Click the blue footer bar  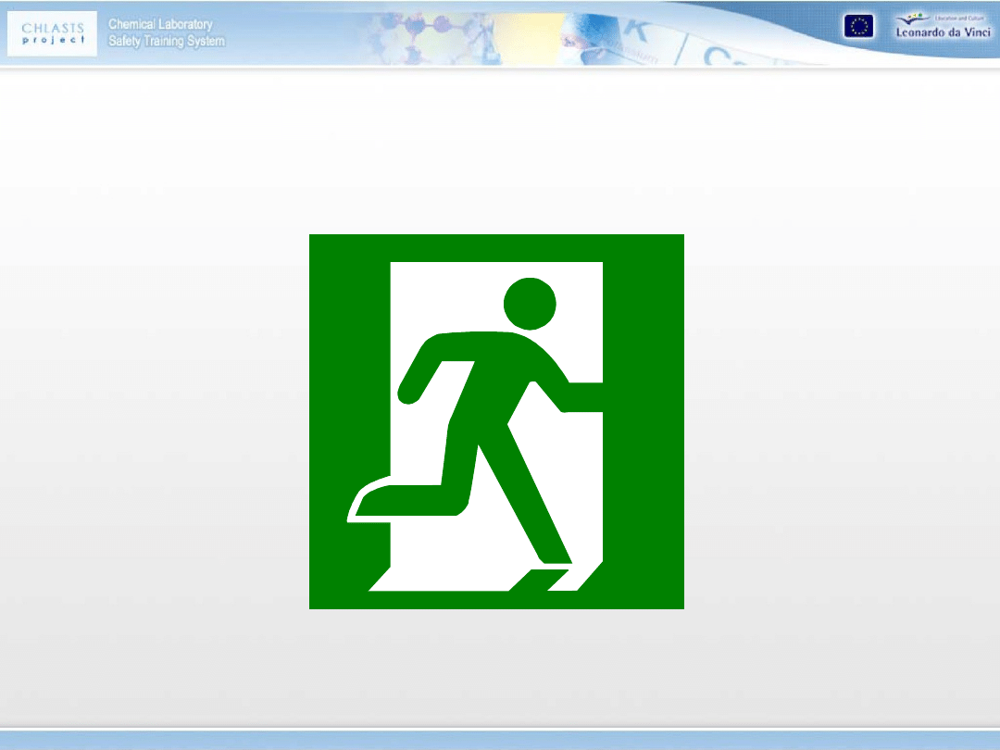pyautogui.click(x=500, y=739)
